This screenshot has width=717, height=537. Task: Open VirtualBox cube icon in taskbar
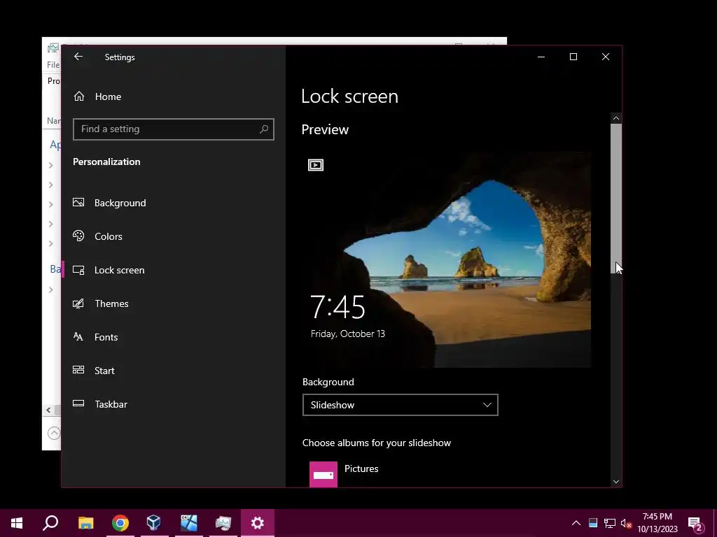point(153,523)
